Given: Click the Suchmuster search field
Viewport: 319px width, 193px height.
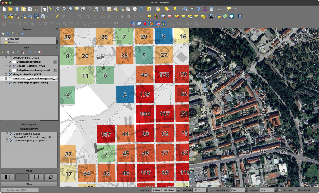Looking at the screenshot, I should click(x=20, y=190).
